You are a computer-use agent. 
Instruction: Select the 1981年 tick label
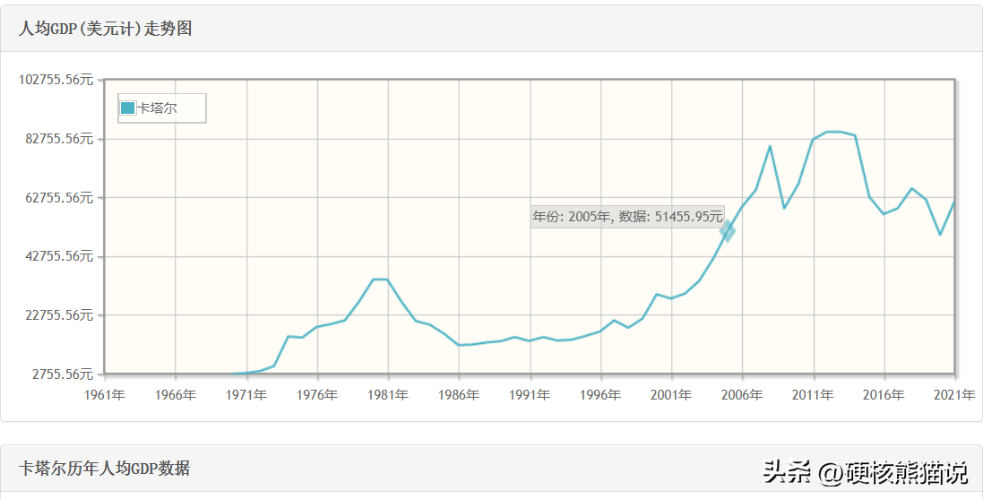click(388, 395)
